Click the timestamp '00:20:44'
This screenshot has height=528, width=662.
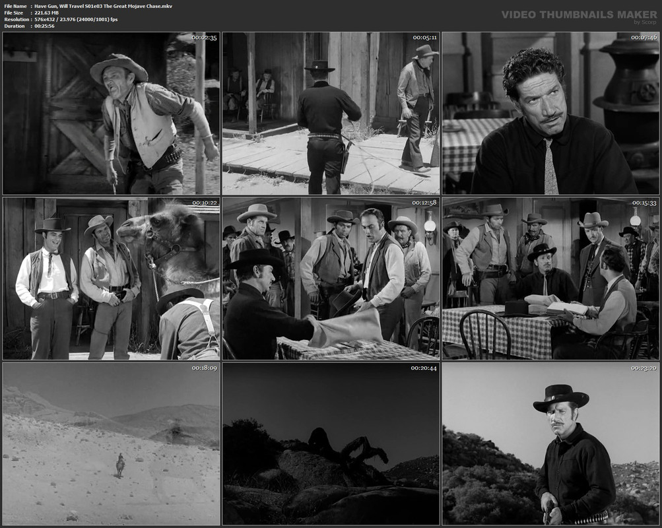424,368
